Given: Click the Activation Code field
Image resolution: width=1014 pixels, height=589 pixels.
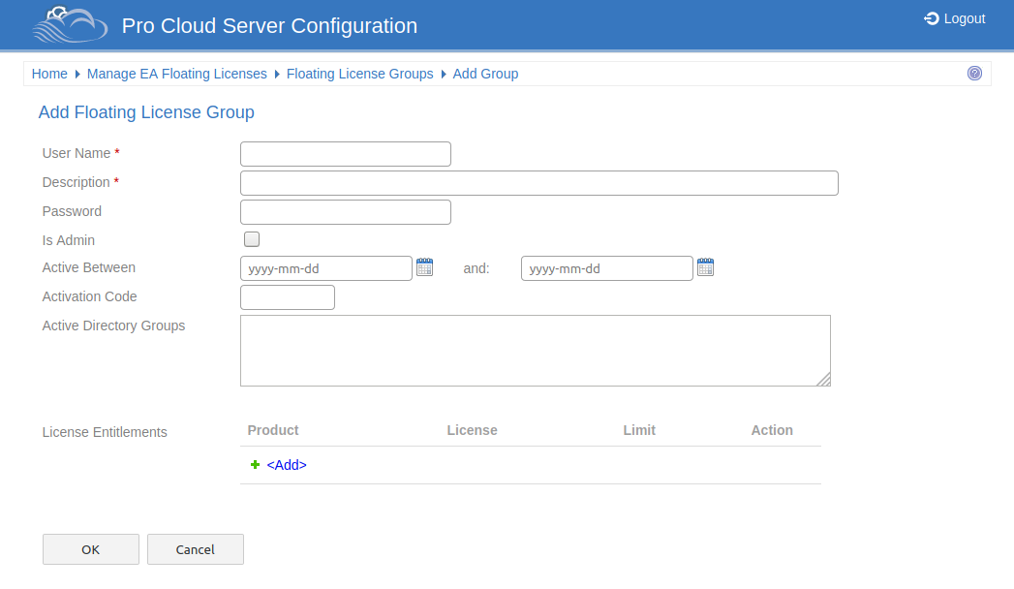Looking at the screenshot, I should 287,297.
